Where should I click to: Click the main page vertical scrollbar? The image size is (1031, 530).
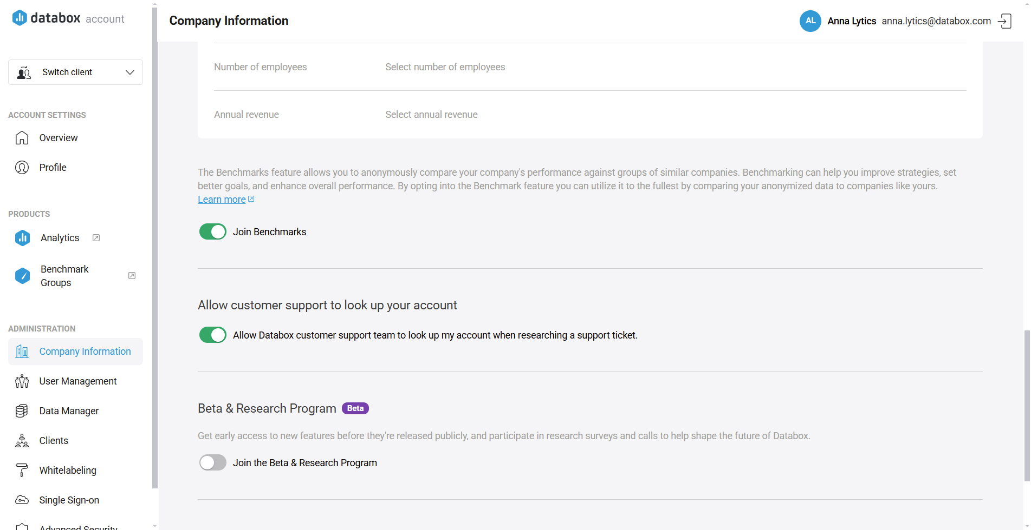(x=1027, y=406)
